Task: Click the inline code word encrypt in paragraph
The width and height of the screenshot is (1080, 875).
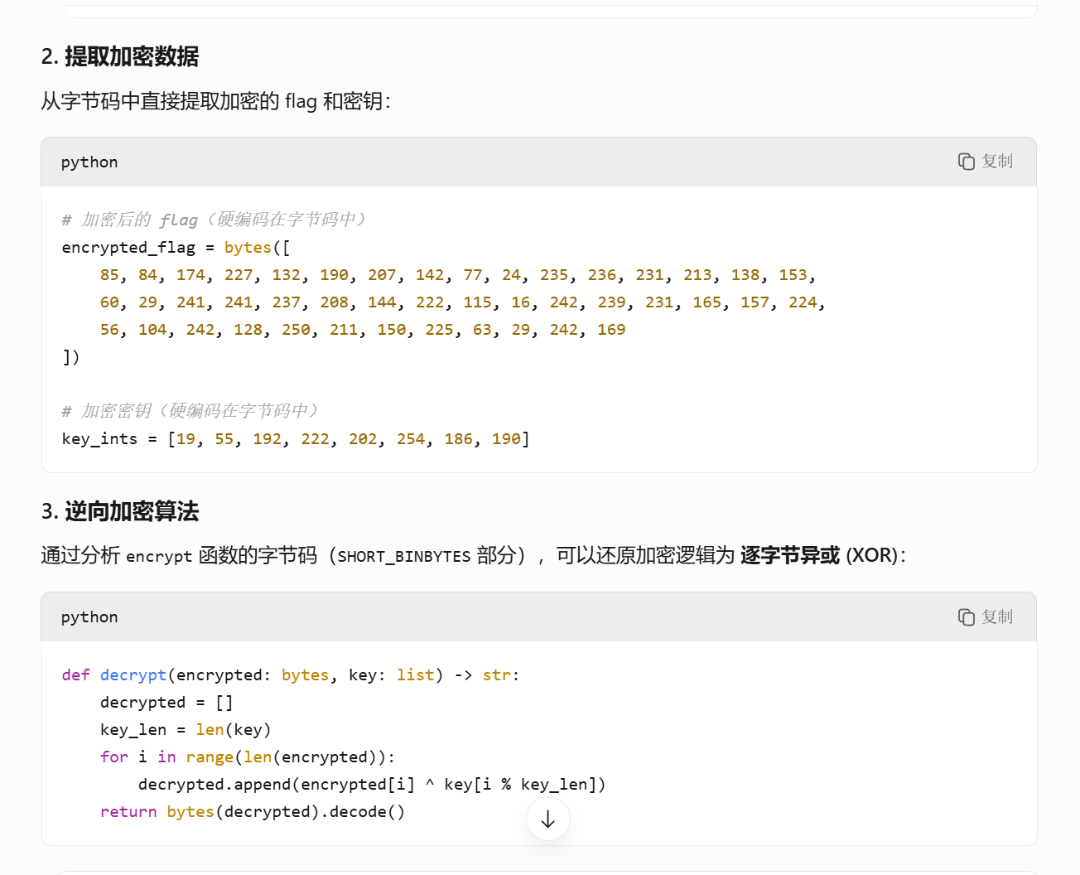Action: (x=159, y=556)
